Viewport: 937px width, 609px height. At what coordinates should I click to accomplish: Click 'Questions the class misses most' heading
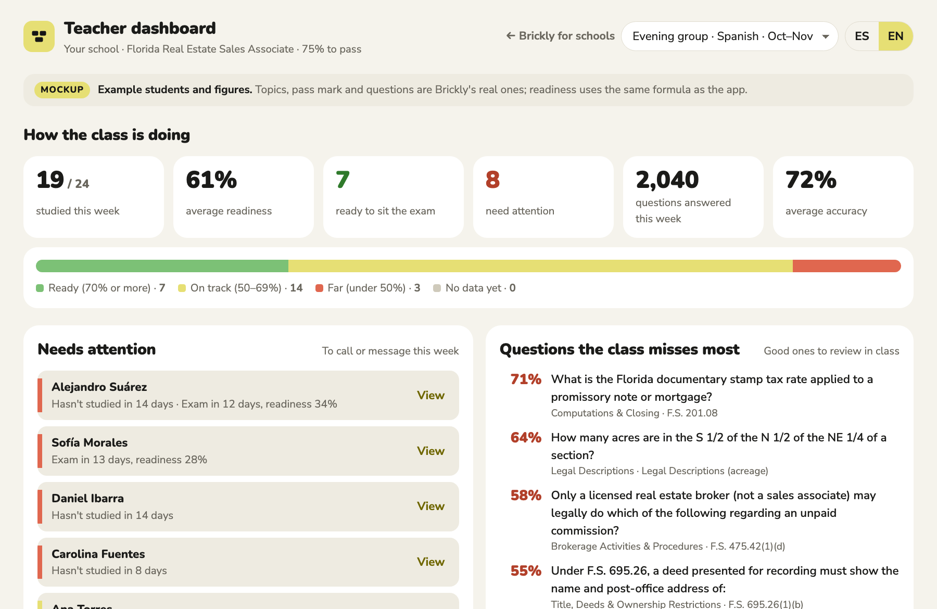pyautogui.click(x=619, y=349)
